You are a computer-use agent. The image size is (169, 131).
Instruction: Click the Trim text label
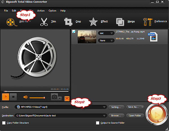click(x=54, y=22)
